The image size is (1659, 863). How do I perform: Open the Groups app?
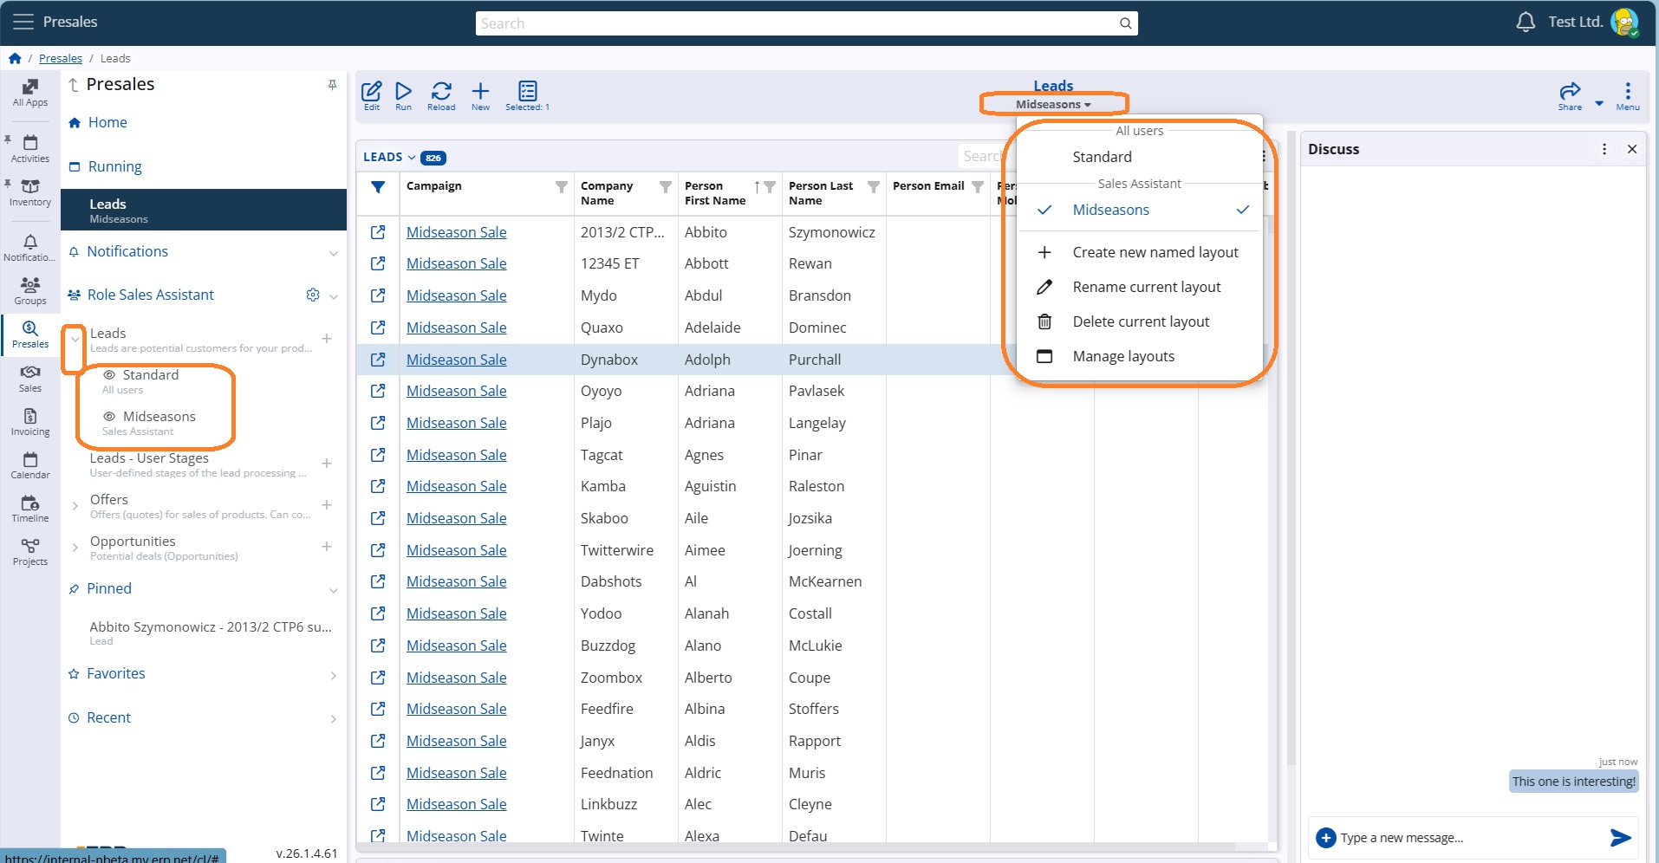[30, 291]
